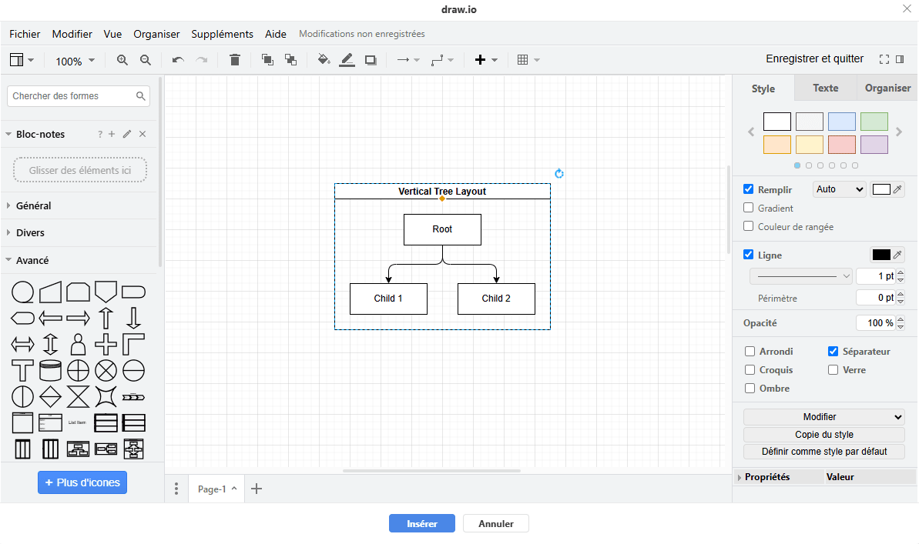Click the zoom in magnifier icon
The width and height of the screenshot is (919, 544).
click(x=122, y=60)
